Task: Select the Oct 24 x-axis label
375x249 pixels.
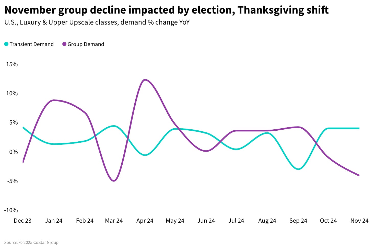Action: pyautogui.click(x=328, y=221)
